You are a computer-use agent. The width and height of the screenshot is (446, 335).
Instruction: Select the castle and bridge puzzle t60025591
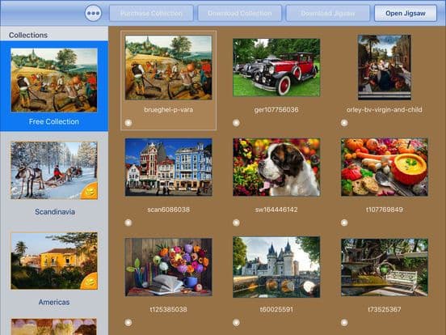pyautogui.click(x=276, y=267)
